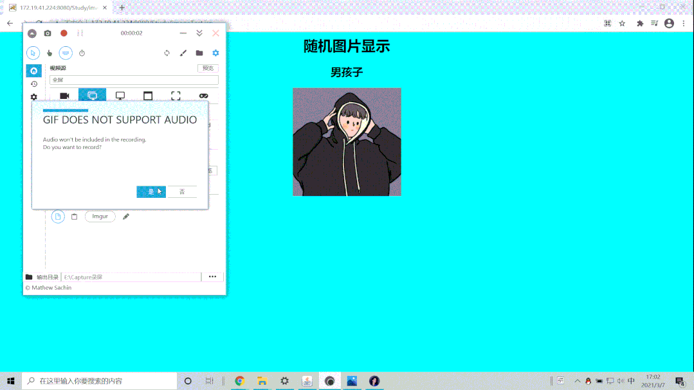Select disk file save option icon
The height and width of the screenshot is (390, 694).
(x=58, y=217)
